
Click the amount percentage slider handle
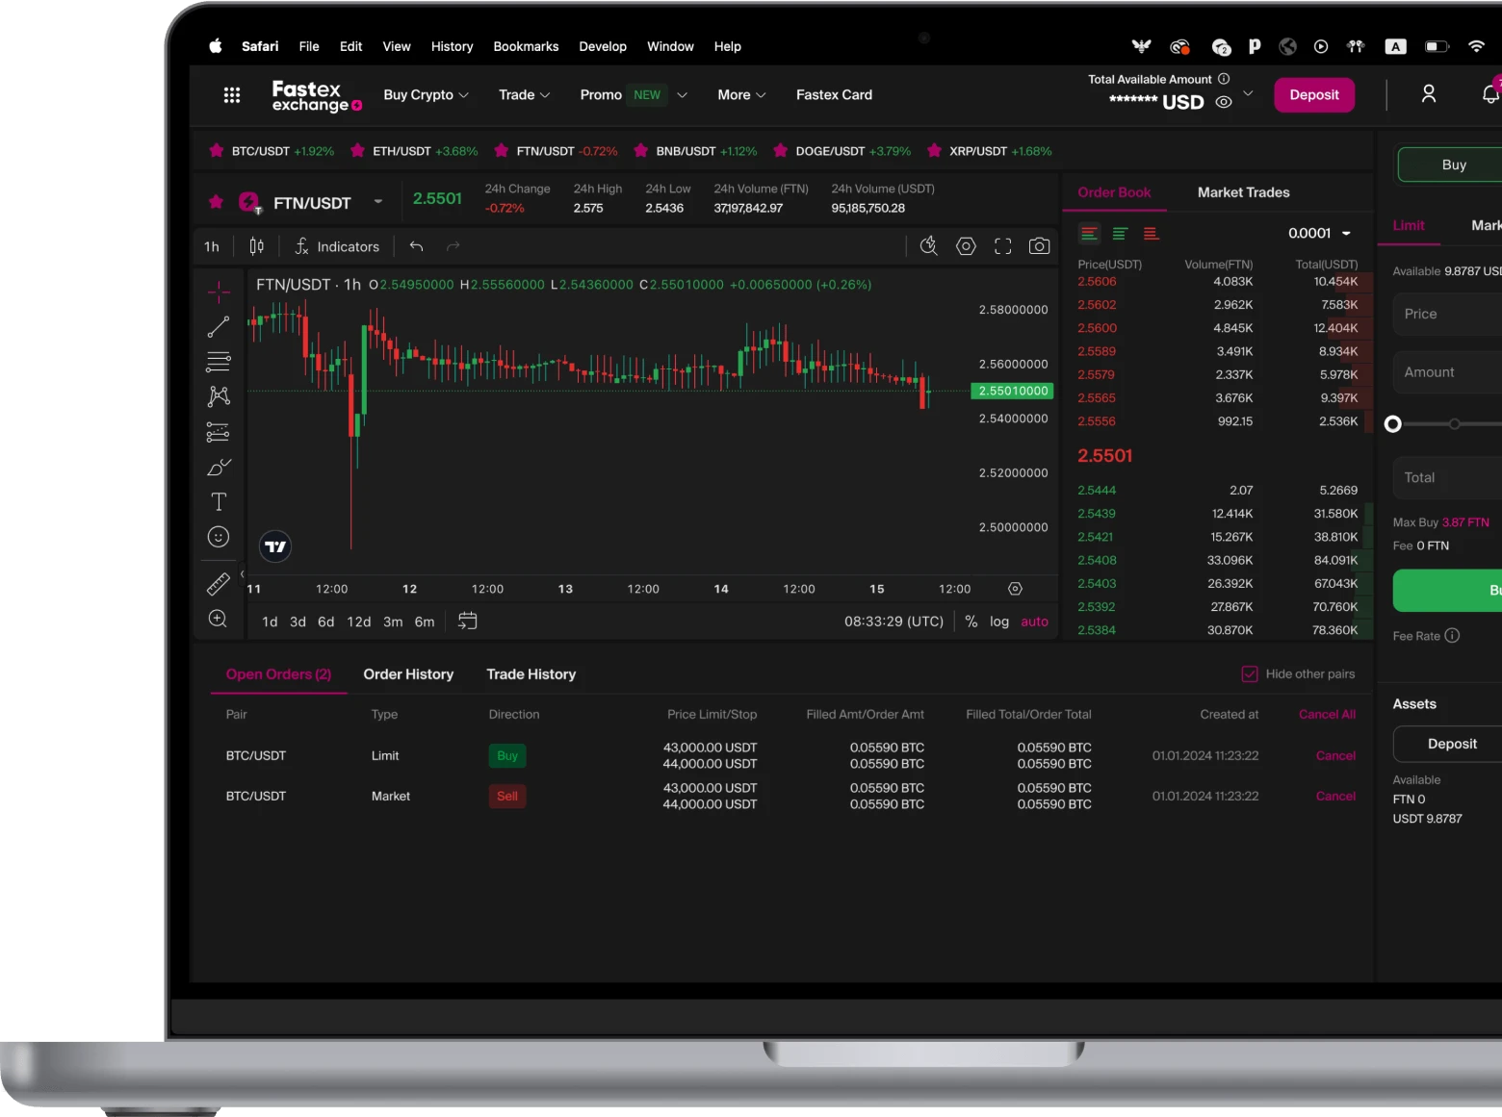tap(1392, 424)
